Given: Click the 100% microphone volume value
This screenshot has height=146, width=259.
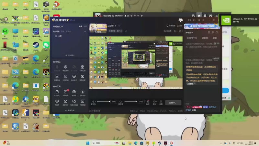Looking at the screenshot, I should coord(114,102).
